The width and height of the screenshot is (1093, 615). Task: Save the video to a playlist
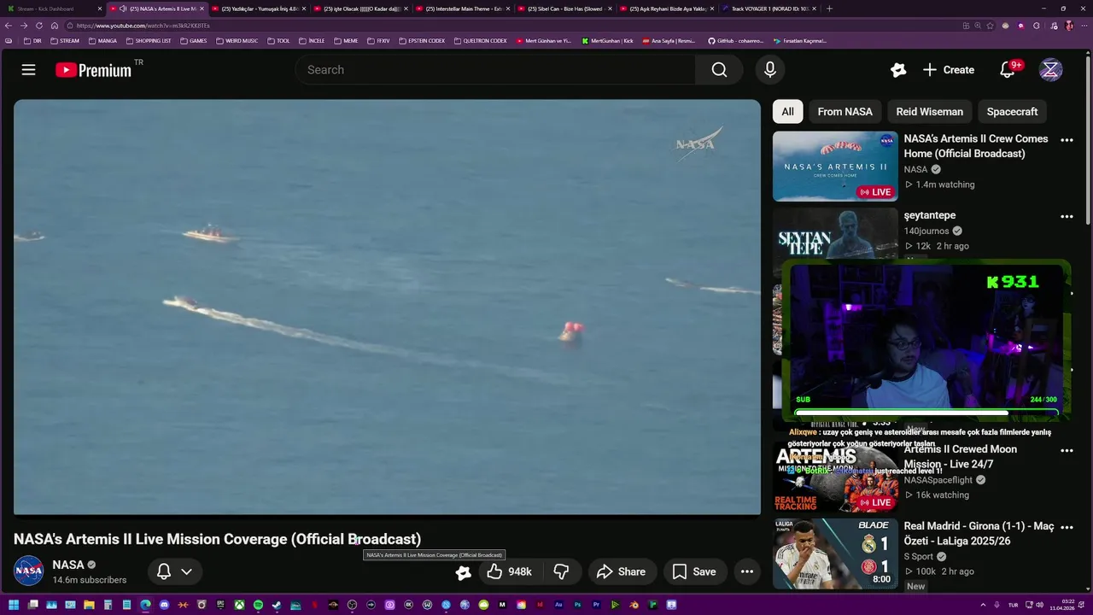tap(694, 571)
